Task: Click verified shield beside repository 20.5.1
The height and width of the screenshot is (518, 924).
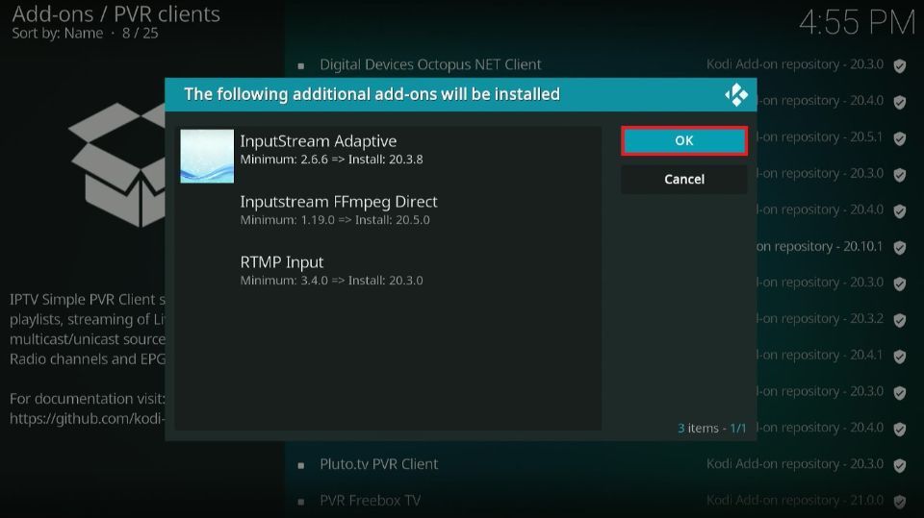Action: pos(899,138)
